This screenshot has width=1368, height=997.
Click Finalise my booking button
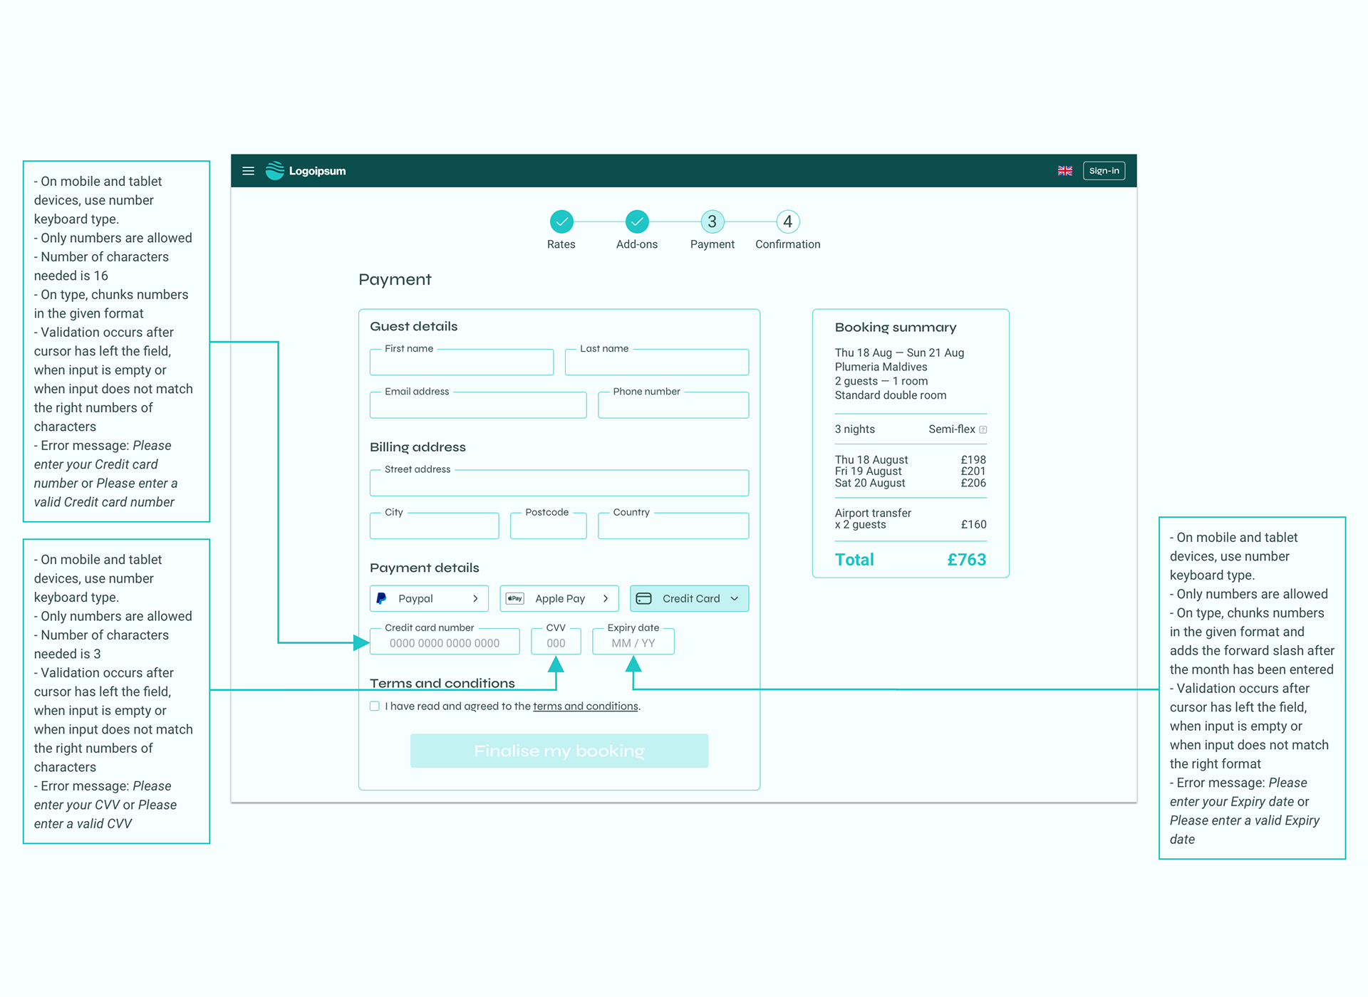pyautogui.click(x=559, y=751)
